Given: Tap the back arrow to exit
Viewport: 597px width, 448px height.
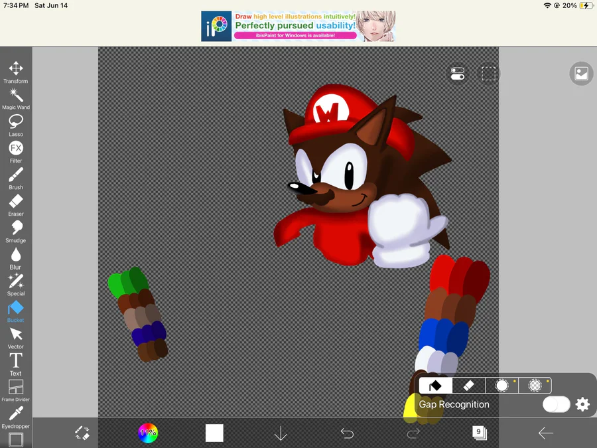Looking at the screenshot, I should [546, 433].
